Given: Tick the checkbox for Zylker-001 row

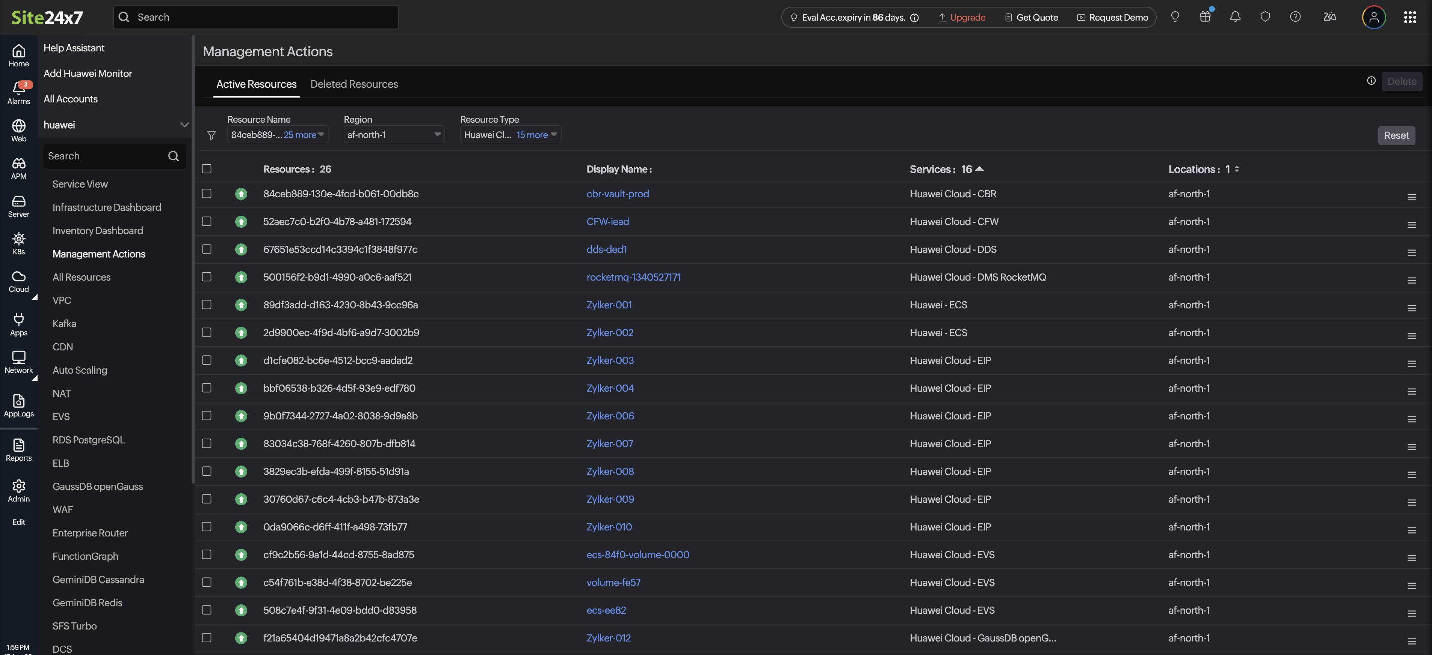Looking at the screenshot, I should pyautogui.click(x=207, y=305).
